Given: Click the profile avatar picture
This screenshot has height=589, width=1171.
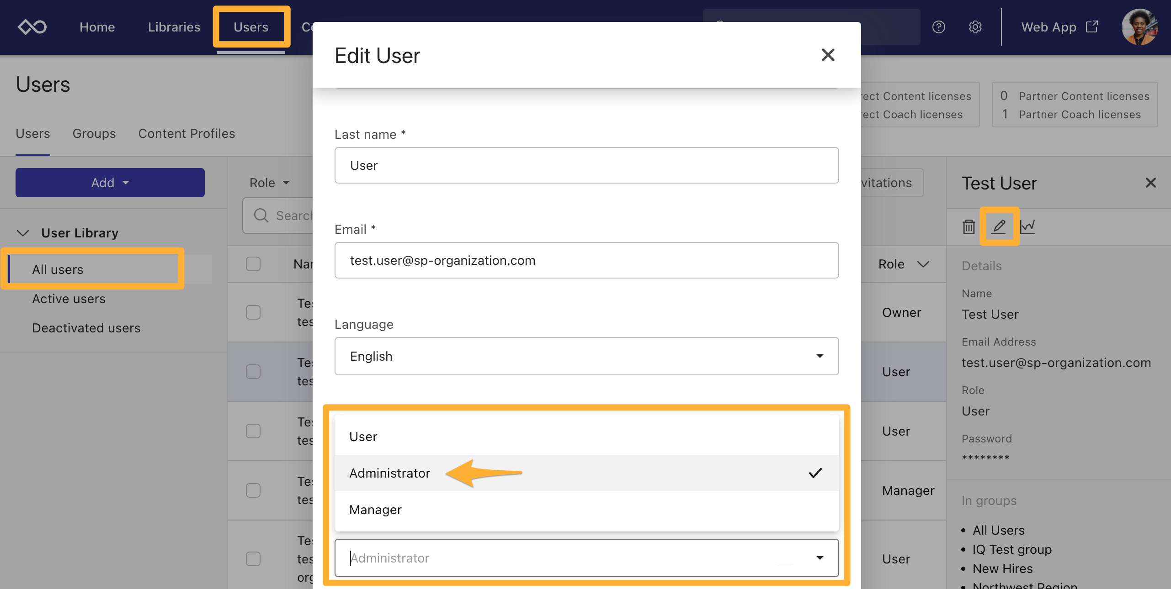Looking at the screenshot, I should (1139, 27).
